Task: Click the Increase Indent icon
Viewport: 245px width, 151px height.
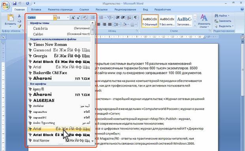Action: coord(123,18)
